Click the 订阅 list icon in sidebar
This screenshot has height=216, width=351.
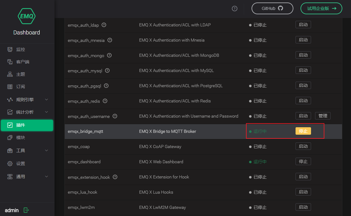(10, 87)
